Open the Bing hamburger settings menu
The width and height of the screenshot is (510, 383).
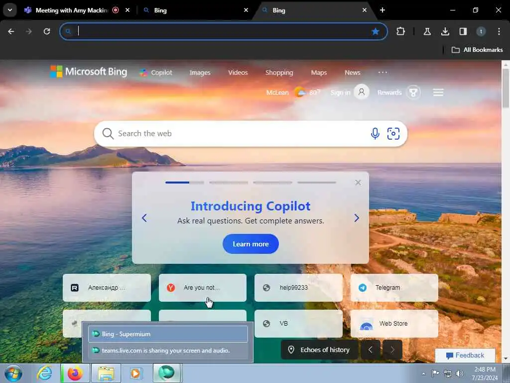click(438, 92)
